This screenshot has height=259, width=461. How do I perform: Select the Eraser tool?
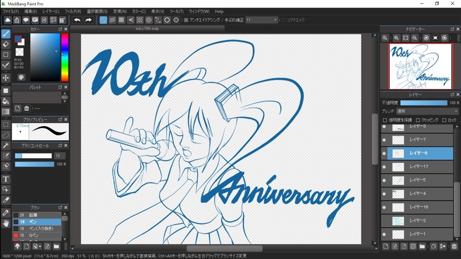click(x=5, y=44)
